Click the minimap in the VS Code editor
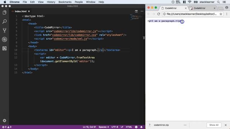 [136, 17]
